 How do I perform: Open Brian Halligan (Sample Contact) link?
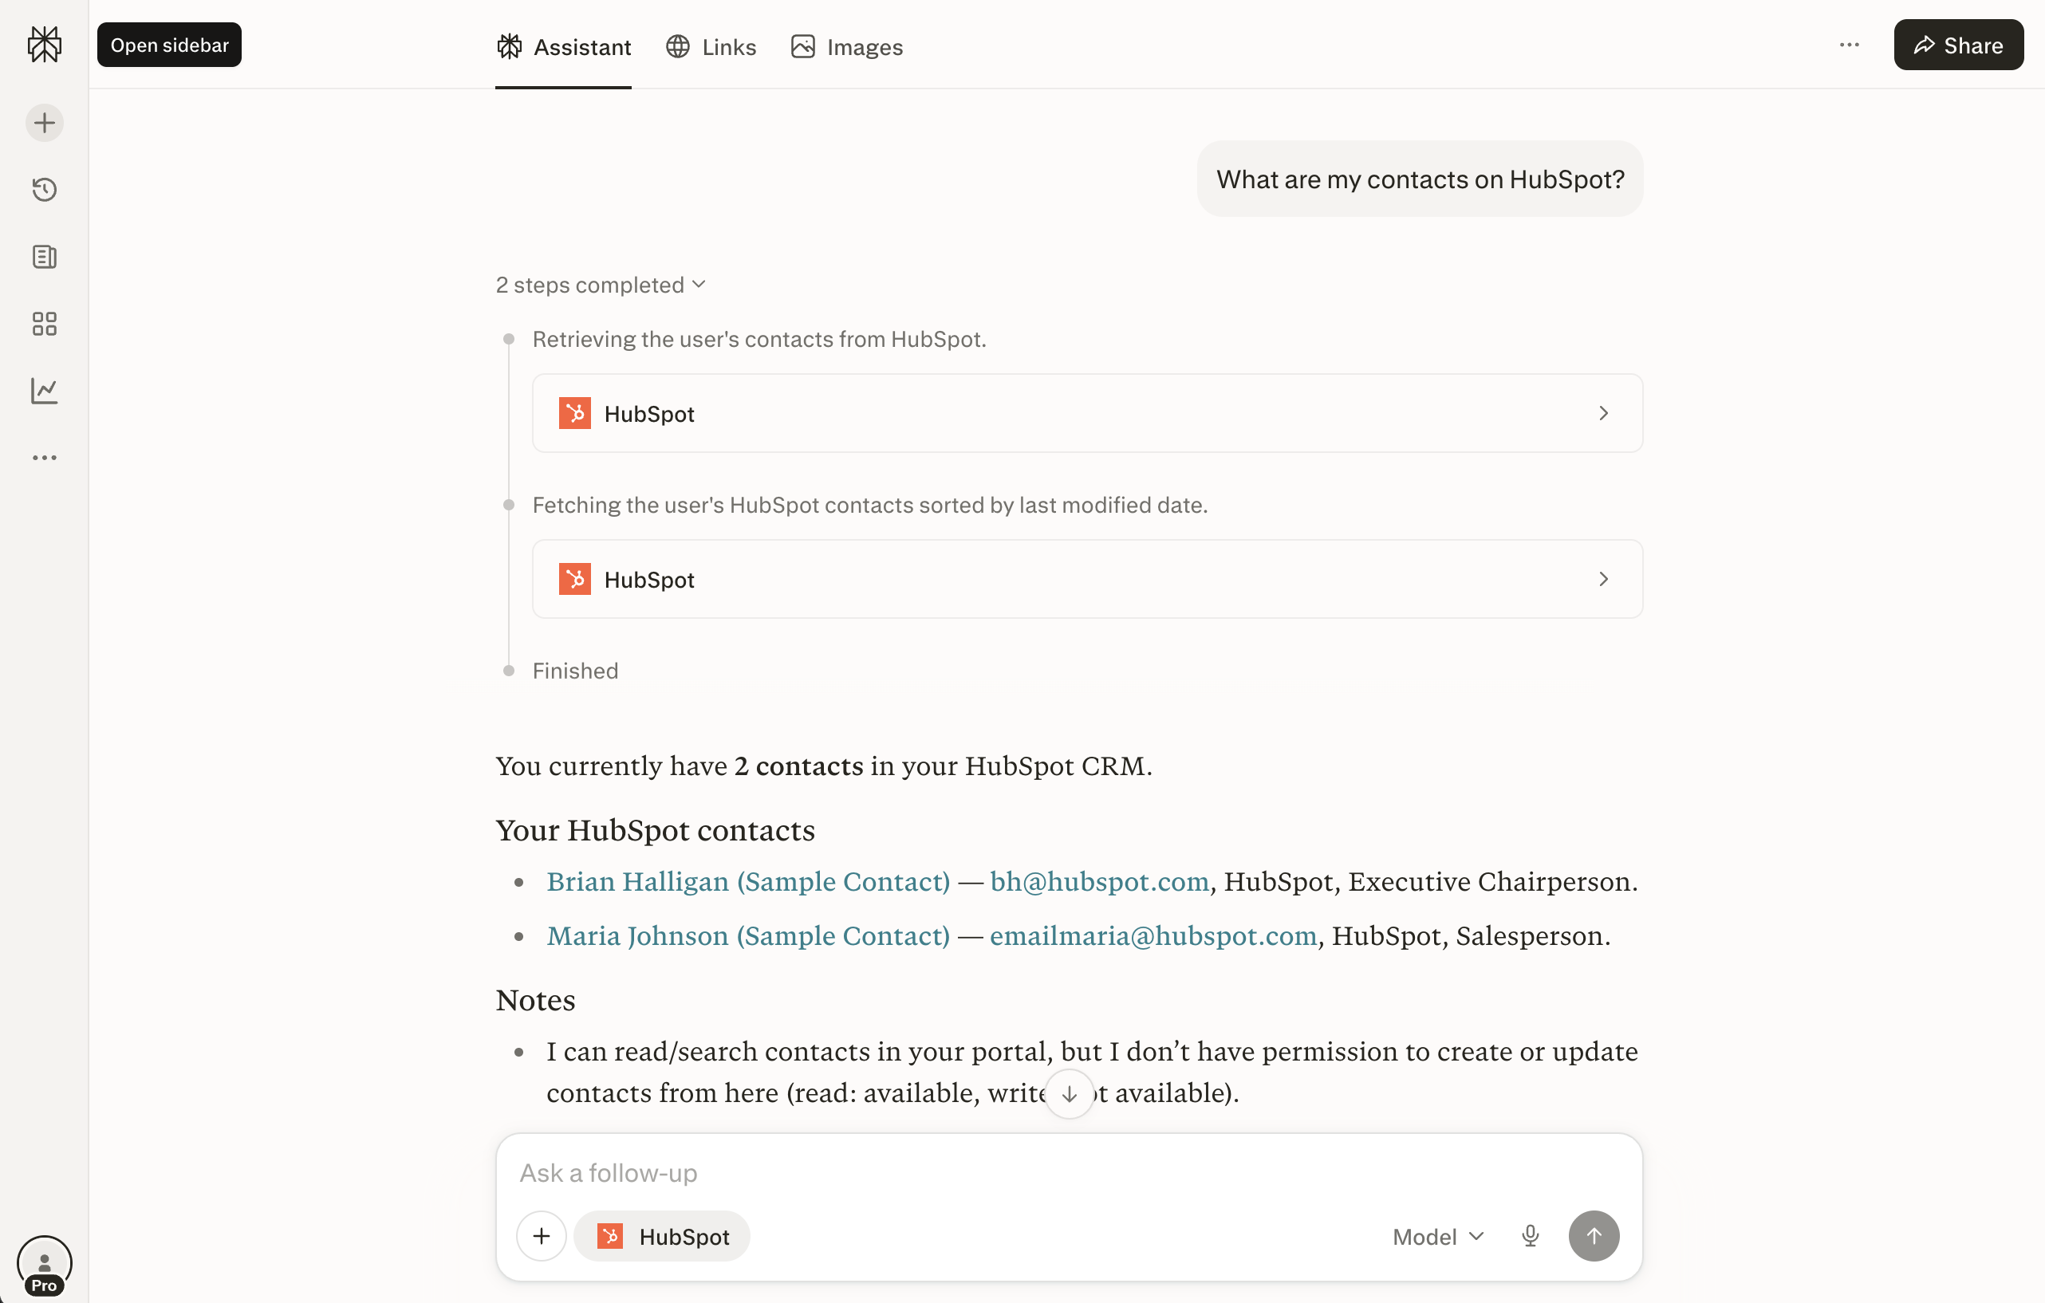coord(748,881)
